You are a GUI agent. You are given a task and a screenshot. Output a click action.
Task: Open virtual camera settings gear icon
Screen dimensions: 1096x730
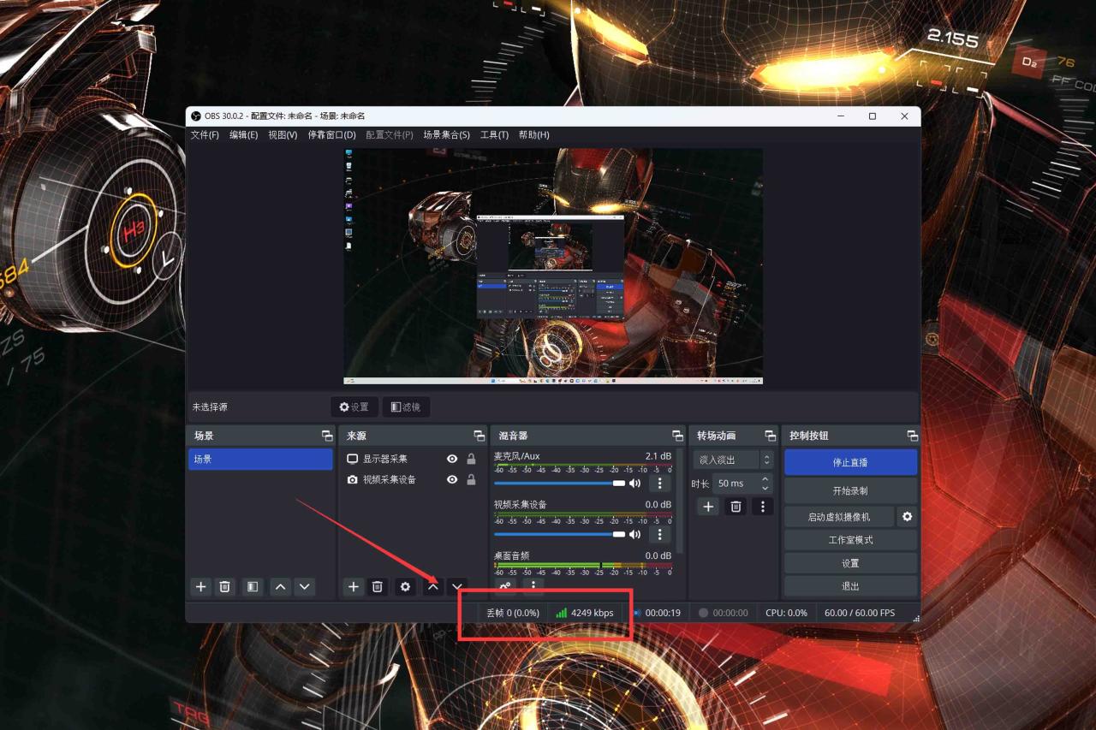(907, 517)
